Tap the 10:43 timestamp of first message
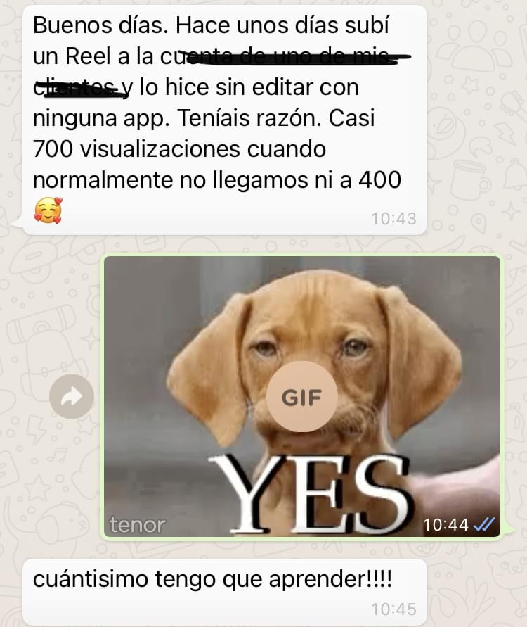Image resolution: width=527 pixels, height=627 pixels. coord(393,219)
